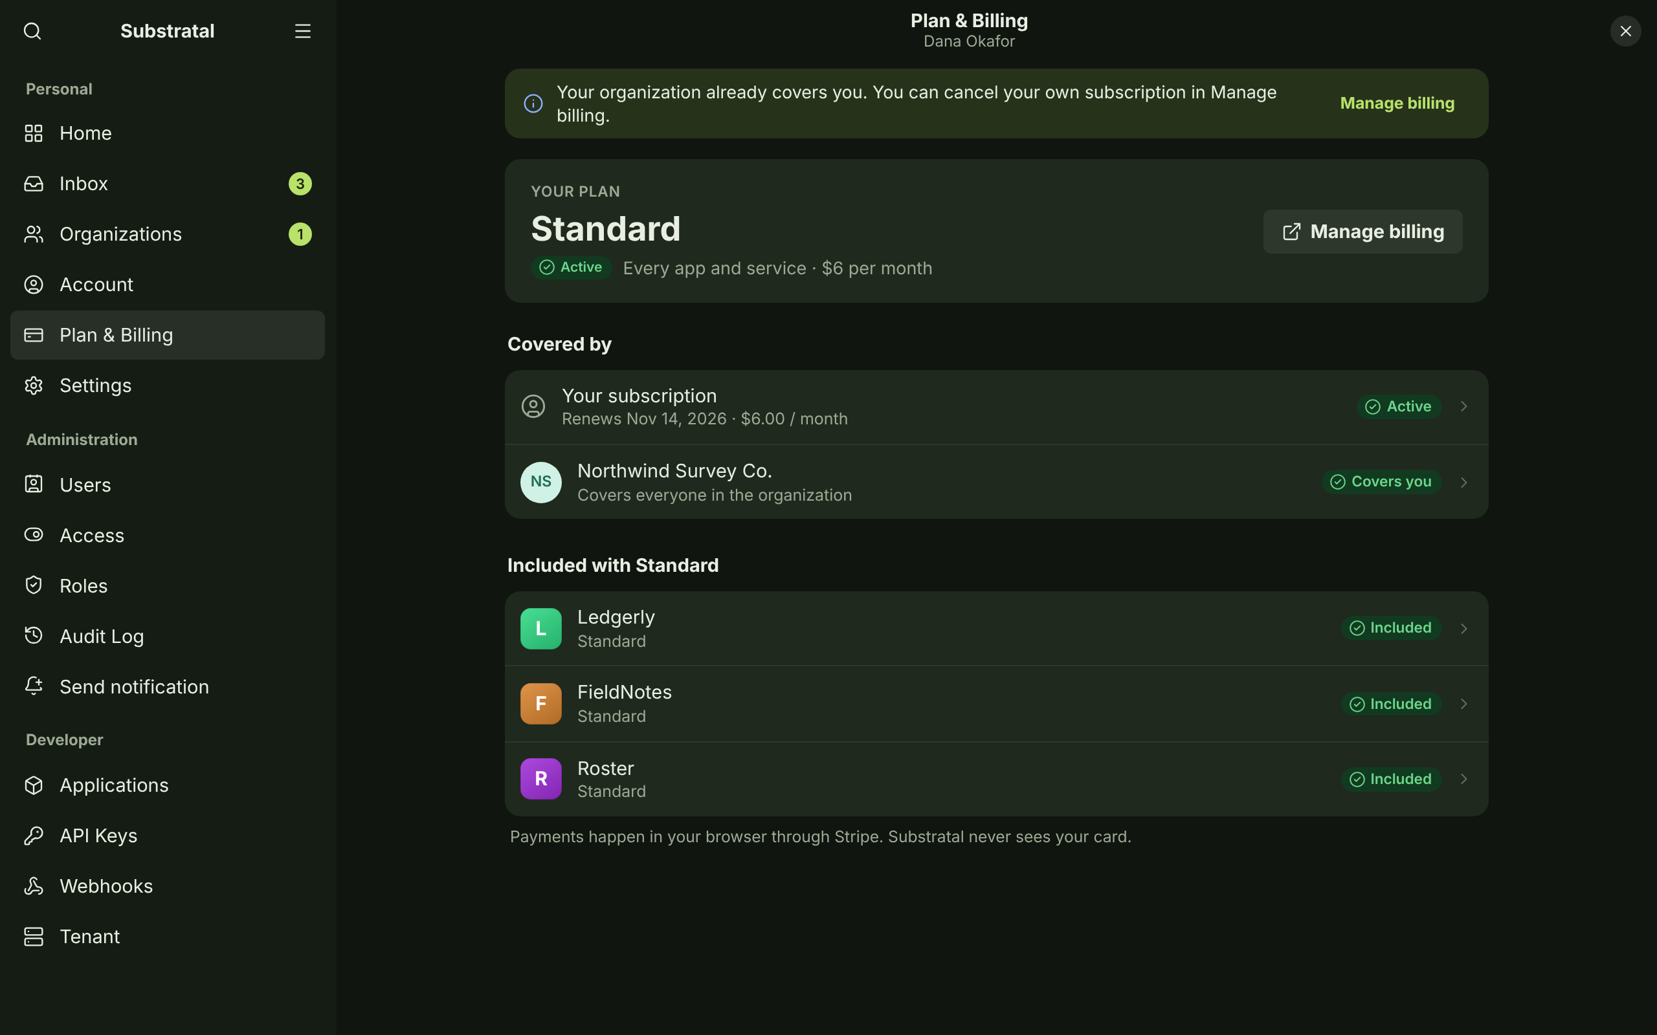Click the Covers you status pill
The height and width of the screenshot is (1035, 1657).
pyautogui.click(x=1381, y=482)
